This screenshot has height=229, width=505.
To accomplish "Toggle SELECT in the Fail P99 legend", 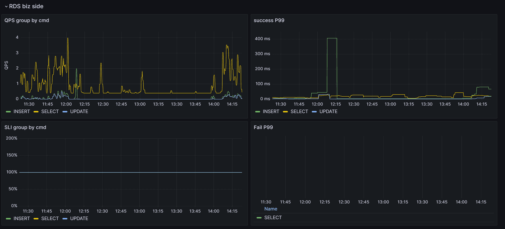I will 272,218.
